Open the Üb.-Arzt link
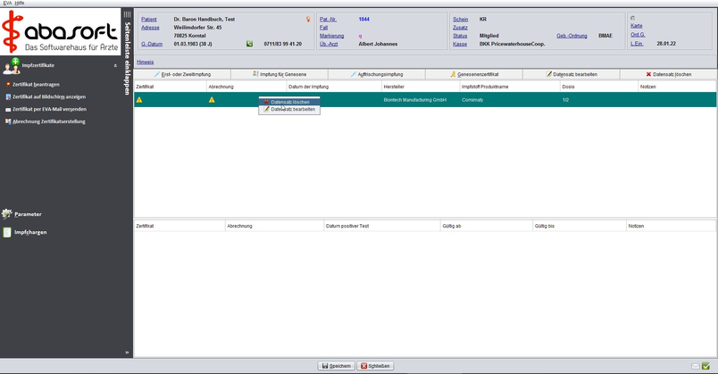This screenshot has width=718, height=374. coord(329,44)
